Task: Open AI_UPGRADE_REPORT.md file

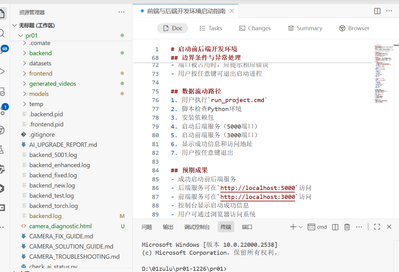Action: [x=71, y=144]
